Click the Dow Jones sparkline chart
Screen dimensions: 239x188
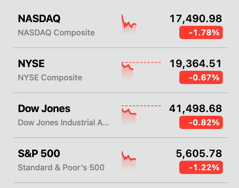coord(129,114)
